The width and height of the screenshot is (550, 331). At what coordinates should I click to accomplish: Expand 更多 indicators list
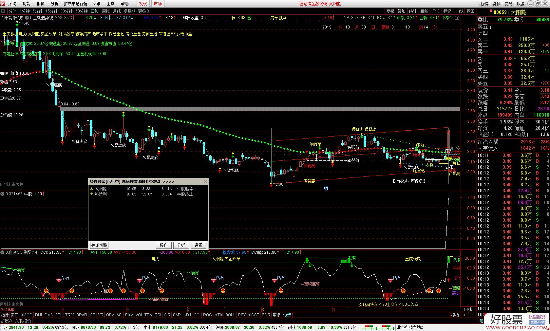tap(276, 315)
